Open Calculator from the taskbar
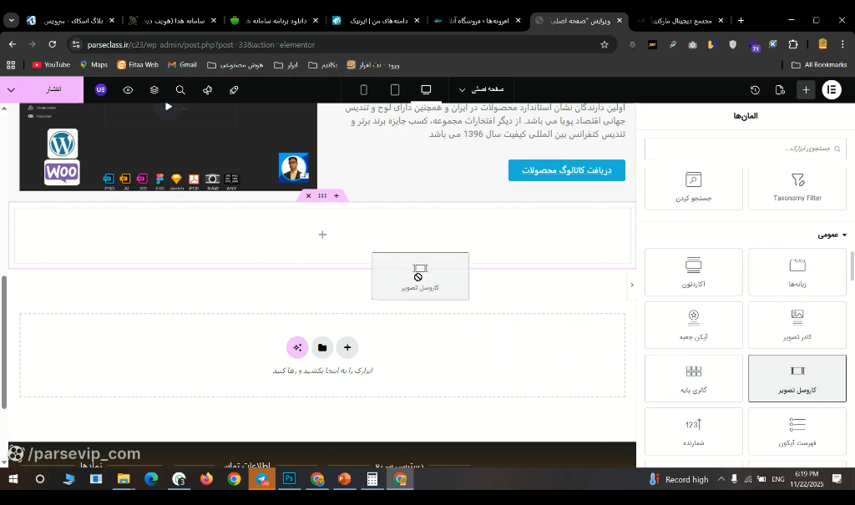The width and height of the screenshot is (855, 505). [372, 479]
